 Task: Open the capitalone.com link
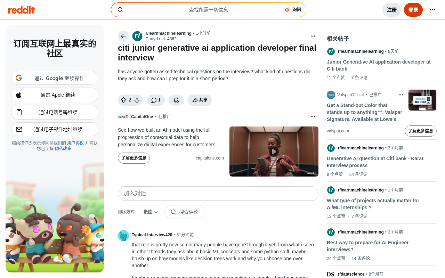(x=210, y=158)
